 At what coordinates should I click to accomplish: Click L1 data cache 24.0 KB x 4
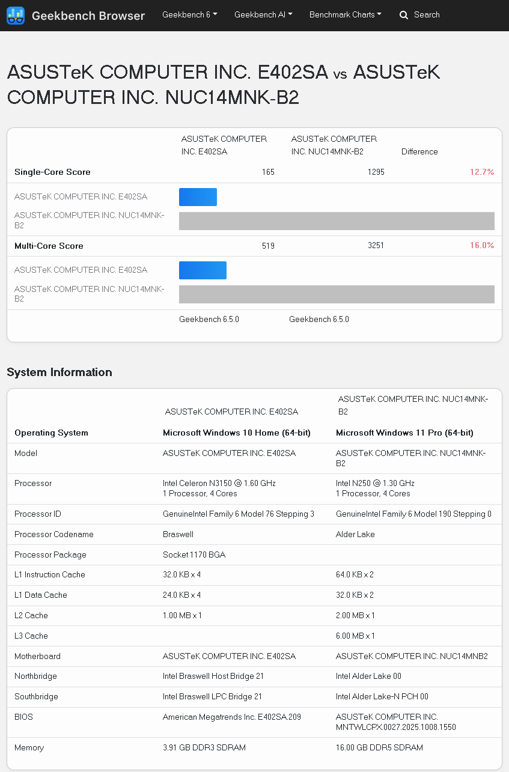181,595
